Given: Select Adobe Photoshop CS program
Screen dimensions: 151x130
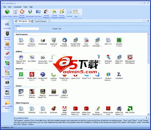Looking at the screenshot, I should click(97, 110).
